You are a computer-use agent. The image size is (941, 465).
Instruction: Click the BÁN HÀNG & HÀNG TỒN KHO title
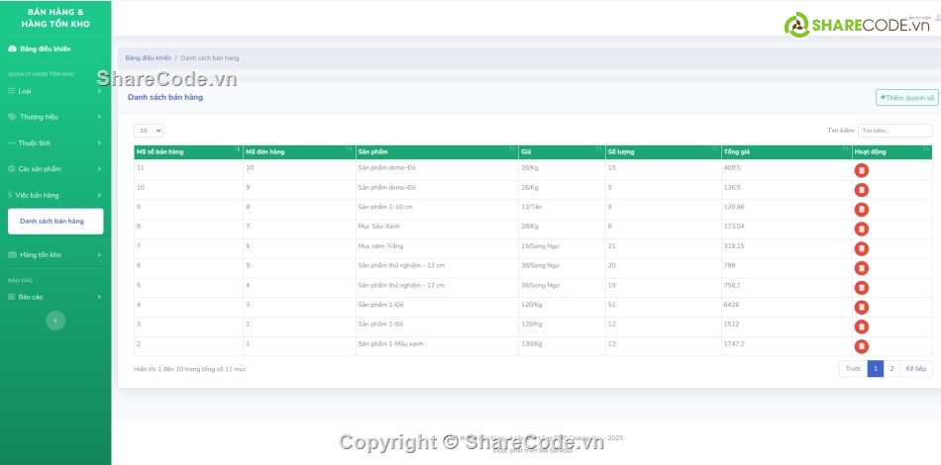(55, 18)
